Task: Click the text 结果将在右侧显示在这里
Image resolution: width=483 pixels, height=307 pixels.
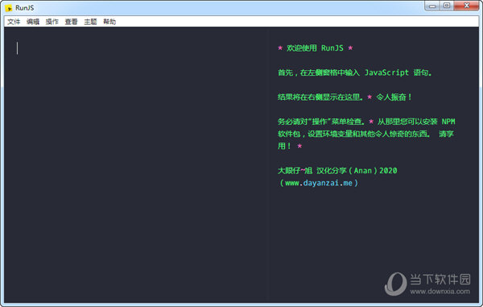Action: click(320, 97)
